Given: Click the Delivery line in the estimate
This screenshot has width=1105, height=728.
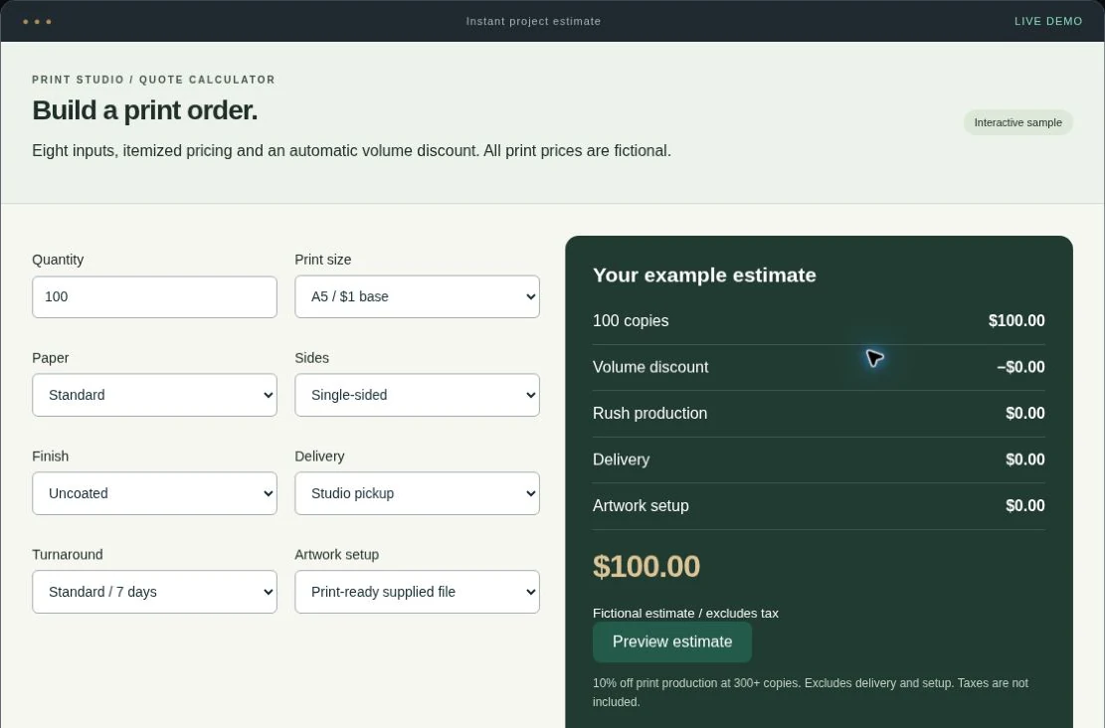Looking at the screenshot, I should pos(819,459).
